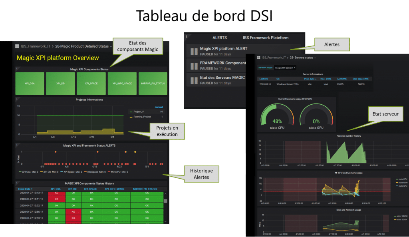
Task: Click info corner of Projects Informations panel
Action: [x=17, y=99]
